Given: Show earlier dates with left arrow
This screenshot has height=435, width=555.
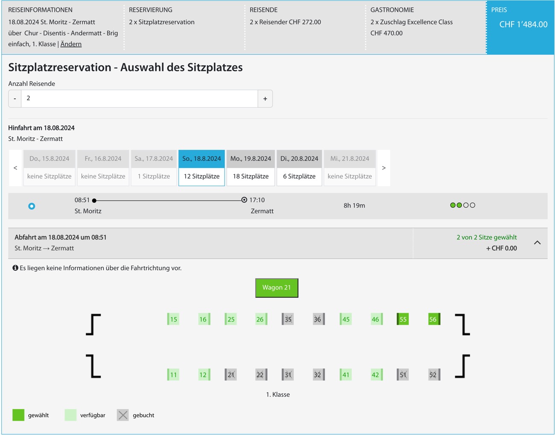Looking at the screenshot, I should [x=15, y=168].
